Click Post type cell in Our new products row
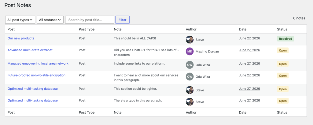 (82, 38)
